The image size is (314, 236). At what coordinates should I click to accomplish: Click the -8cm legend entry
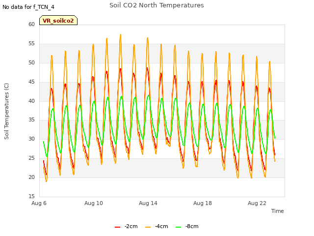[x=187, y=226]
